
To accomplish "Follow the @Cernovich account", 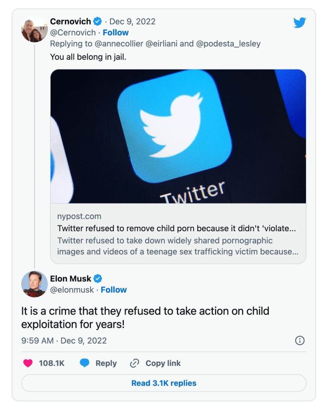I will click(x=116, y=33).
